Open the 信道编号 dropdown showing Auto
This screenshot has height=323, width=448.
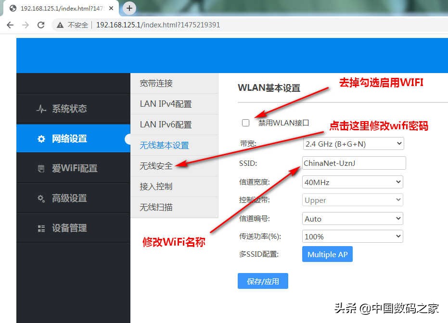pyautogui.click(x=352, y=218)
